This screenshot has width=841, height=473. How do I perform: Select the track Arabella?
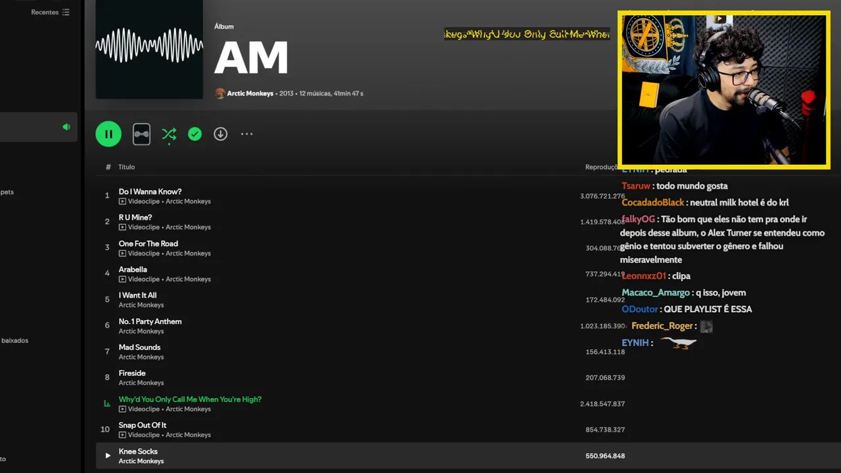pyautogui.click(x=133, y=269)
